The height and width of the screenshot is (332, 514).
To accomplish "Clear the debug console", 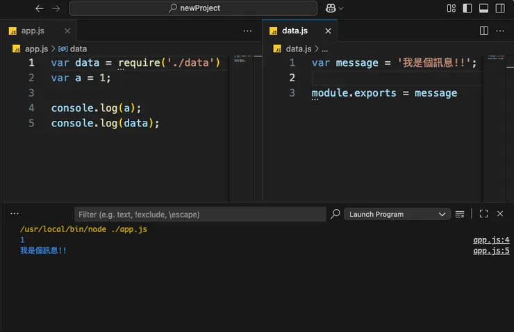I will pos(460,214).
